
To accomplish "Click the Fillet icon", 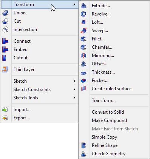I will (84, 39).
